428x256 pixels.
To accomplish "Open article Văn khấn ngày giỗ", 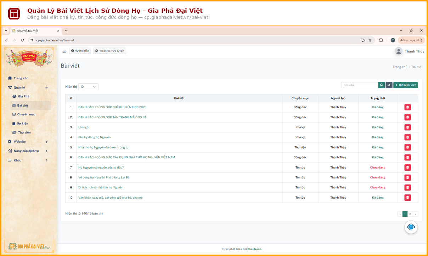I will [111, 198].
